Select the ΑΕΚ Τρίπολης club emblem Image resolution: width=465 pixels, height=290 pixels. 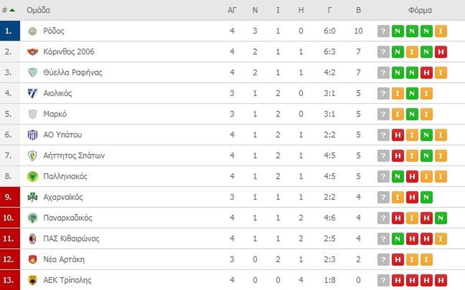[x=33, y=280]
